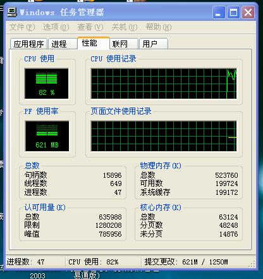
Task: Select the 性能 tab
Action: coord(94,43)
